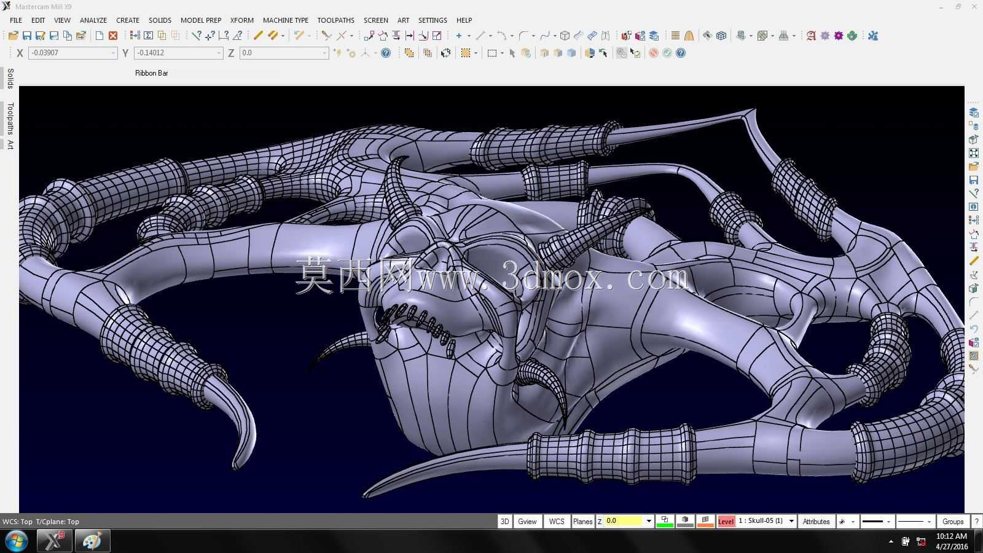Click the tan arch-shaped icon
The height and width of the screenshot is (553, 983).
[x=689, y=36]
